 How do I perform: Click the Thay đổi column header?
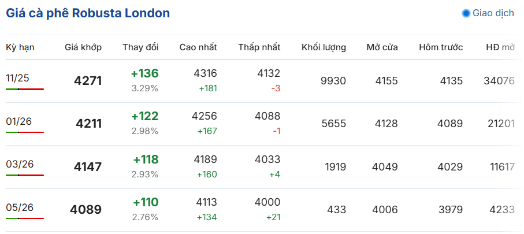coord(140,47)
